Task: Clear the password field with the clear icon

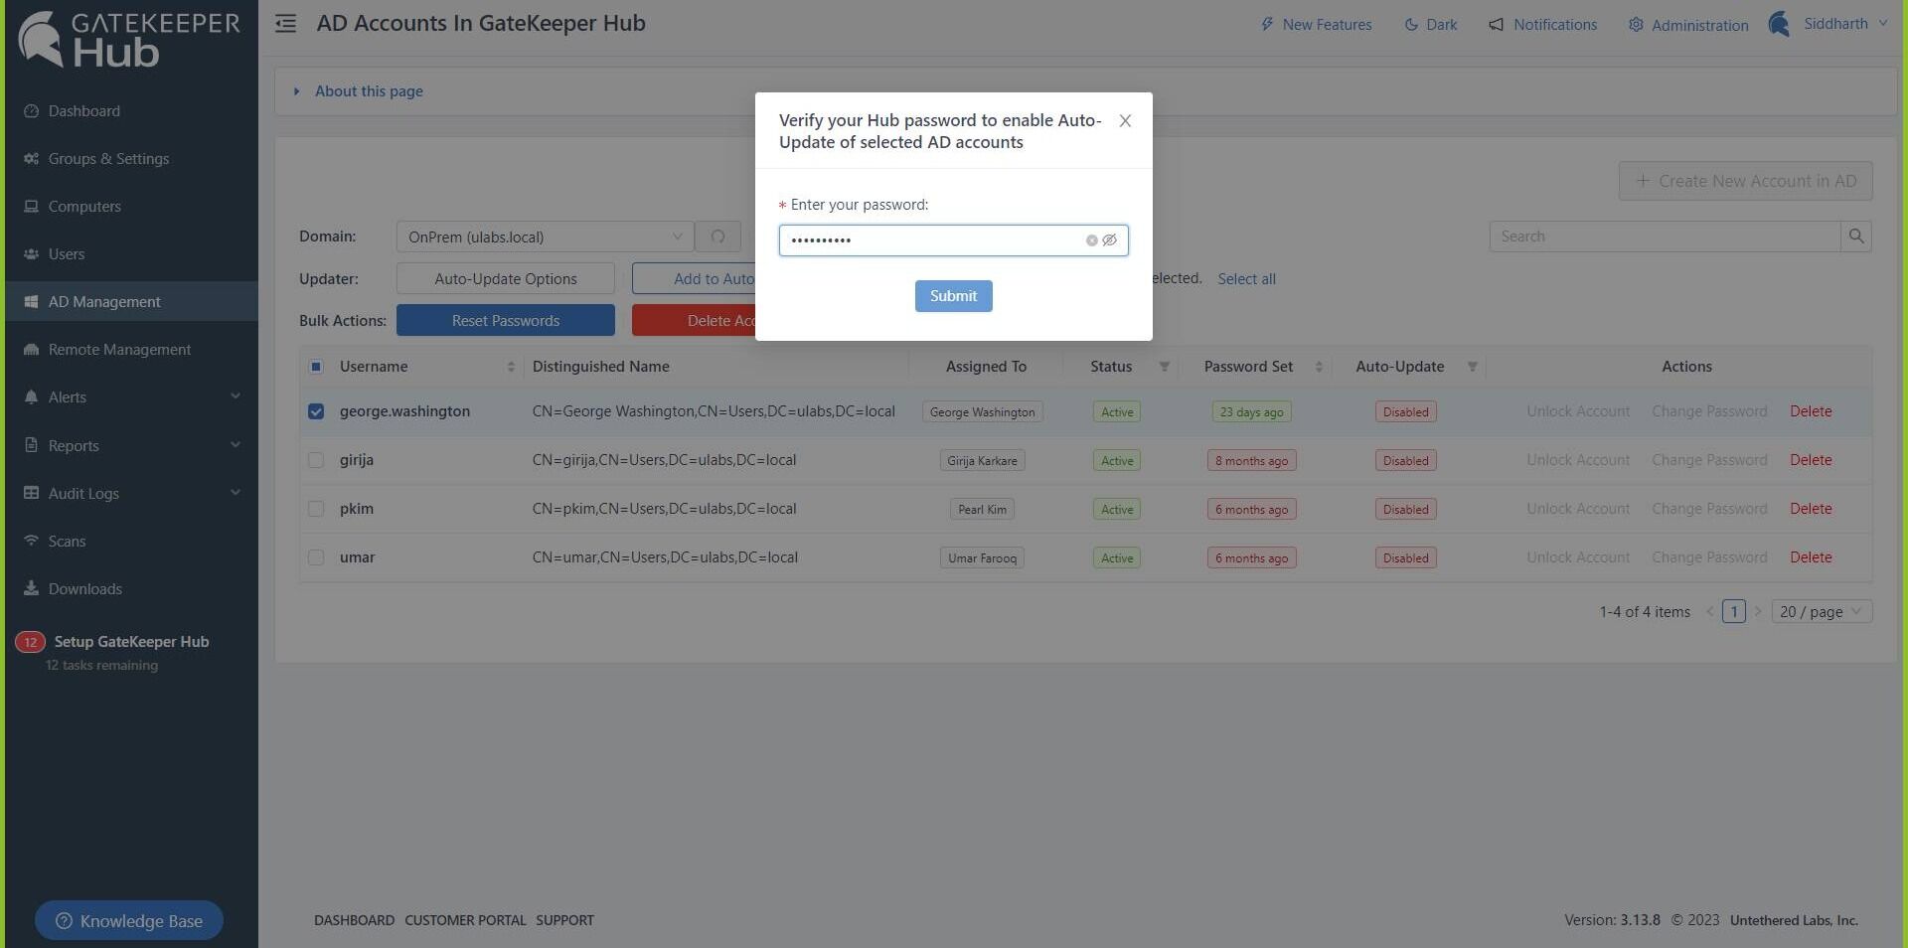Action: [x=1091, y=240]
